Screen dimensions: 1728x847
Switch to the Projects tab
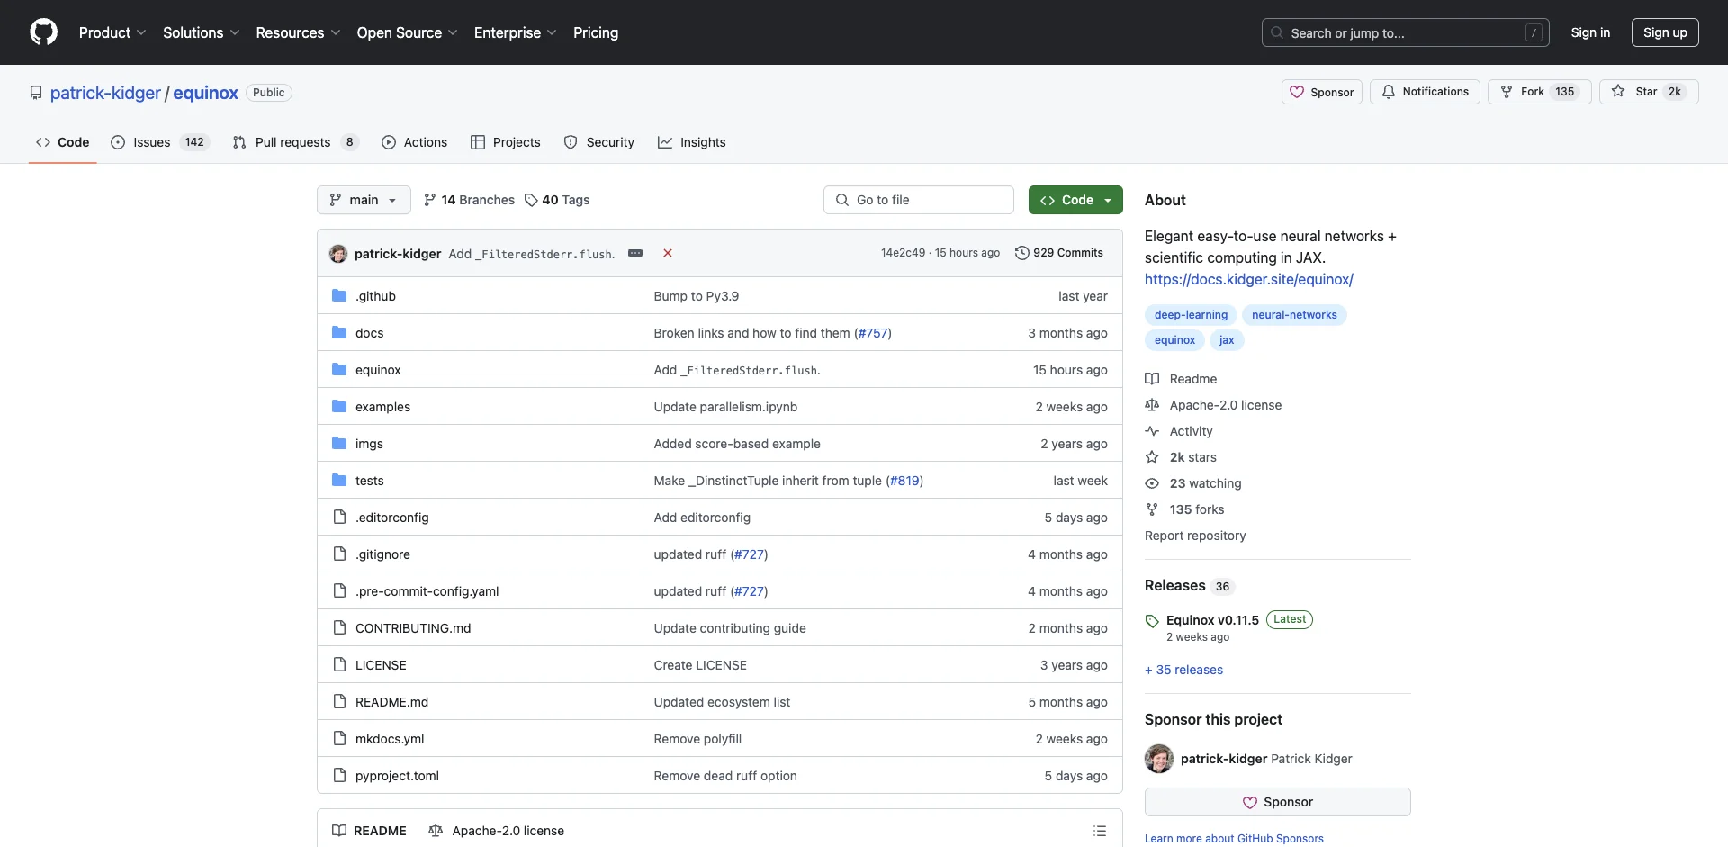506,142
